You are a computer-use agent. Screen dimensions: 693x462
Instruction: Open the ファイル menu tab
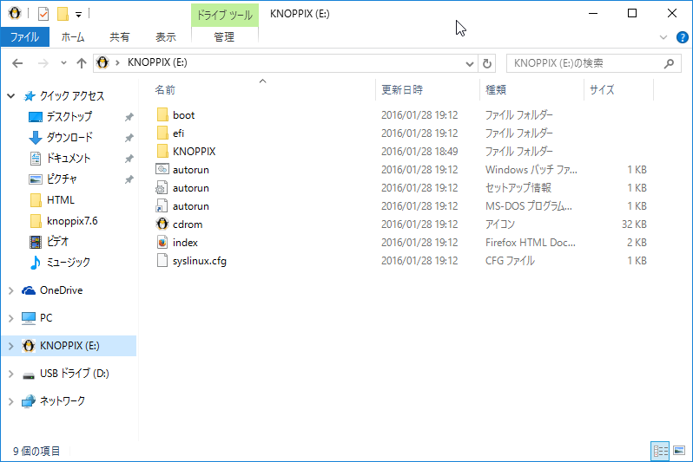click(x=24, y=37)
